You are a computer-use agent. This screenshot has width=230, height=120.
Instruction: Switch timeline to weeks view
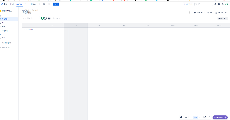tap(191, 117)
